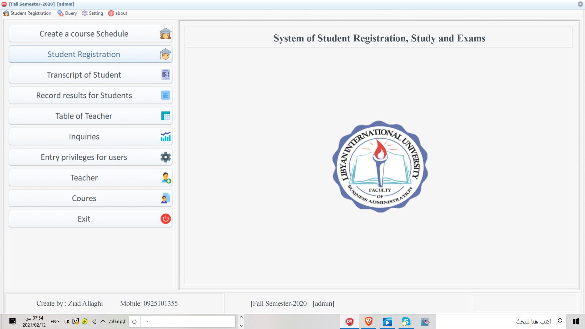The image size is (585, 329).
Task: Click the grid icon on Table of Teacher
Action: point(165,116)
